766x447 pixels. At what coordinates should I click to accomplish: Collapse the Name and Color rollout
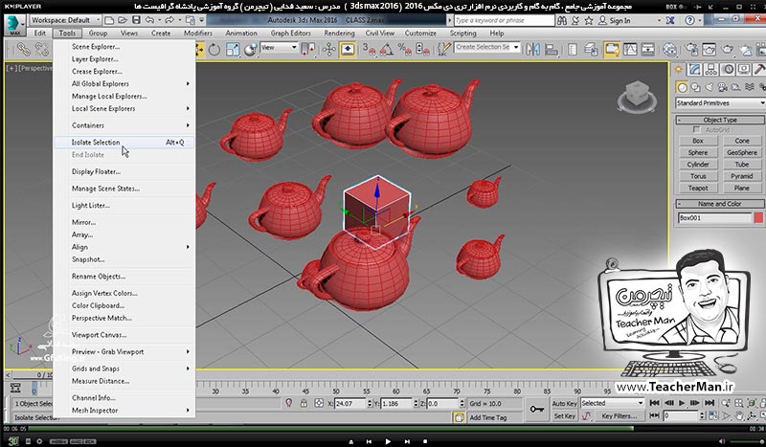[x=720, y=204]
